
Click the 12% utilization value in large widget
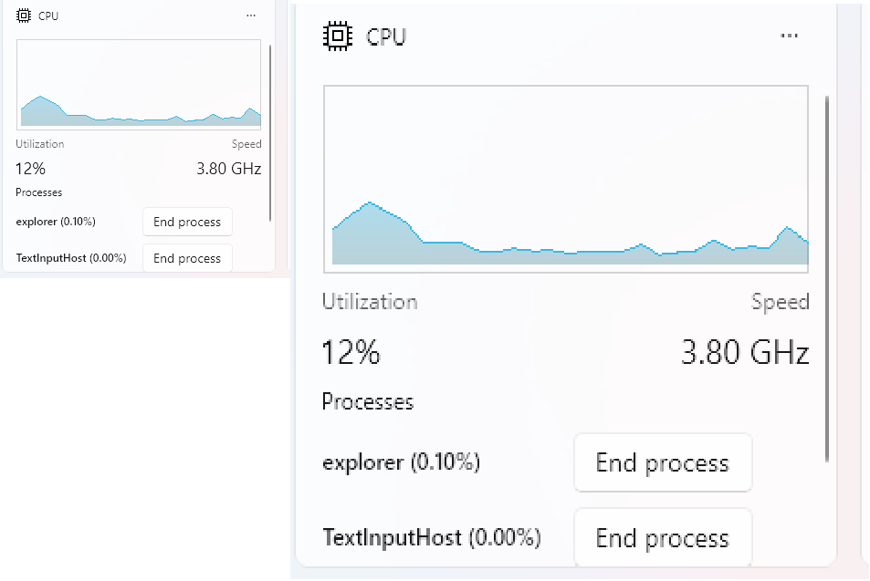coord(351,353)
